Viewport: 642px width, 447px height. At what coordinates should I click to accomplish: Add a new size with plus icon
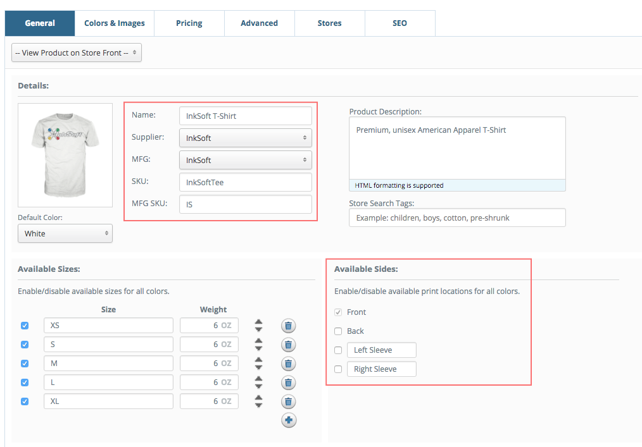(289, 420)
